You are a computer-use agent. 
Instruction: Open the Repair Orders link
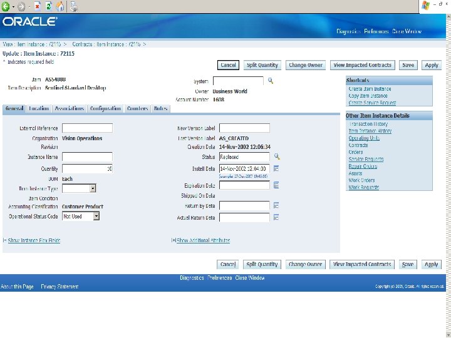point(363,166)
